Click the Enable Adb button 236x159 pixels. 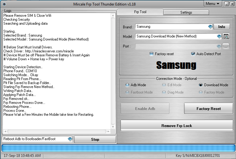tap(145, 109)
